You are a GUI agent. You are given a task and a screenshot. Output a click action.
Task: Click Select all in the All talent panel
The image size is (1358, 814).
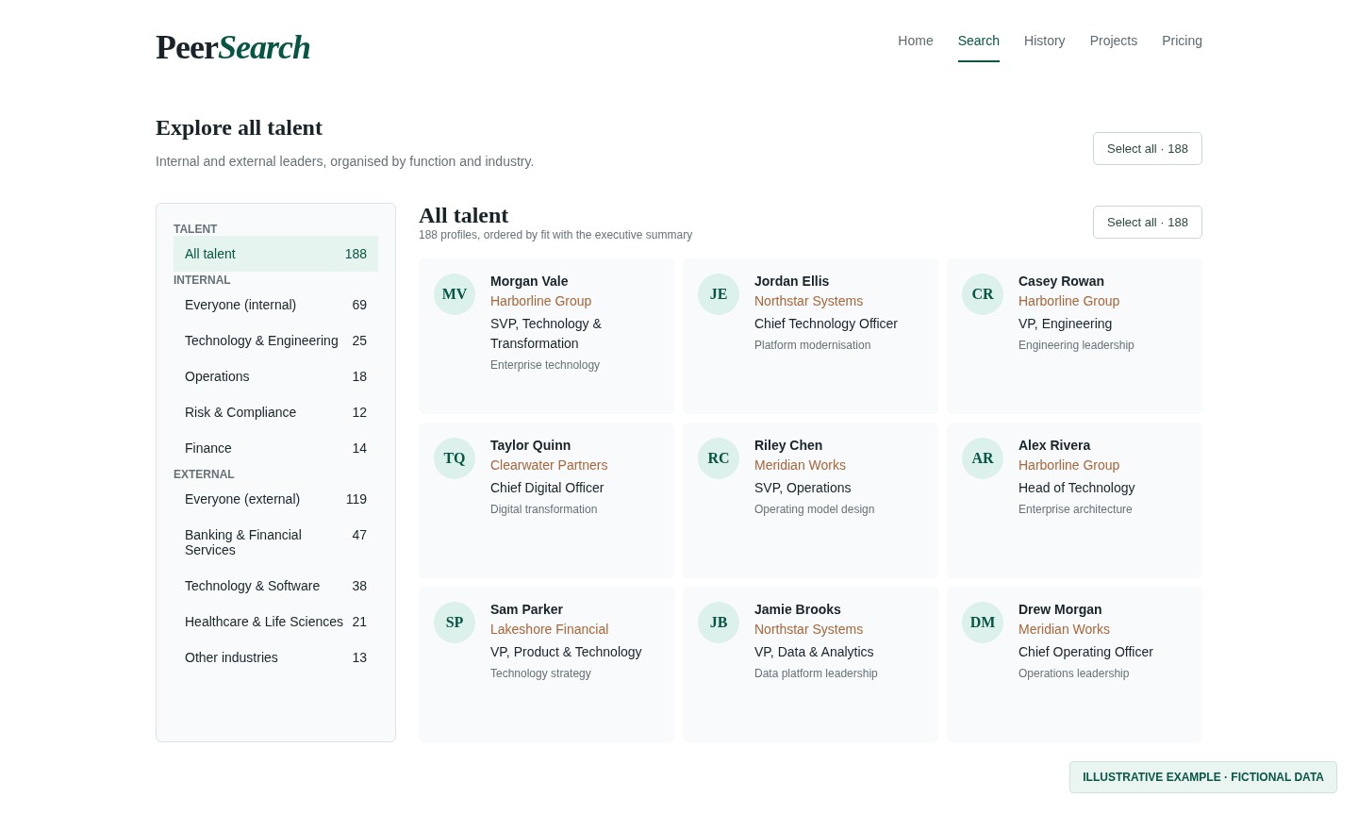click(x=1148, y=223)
